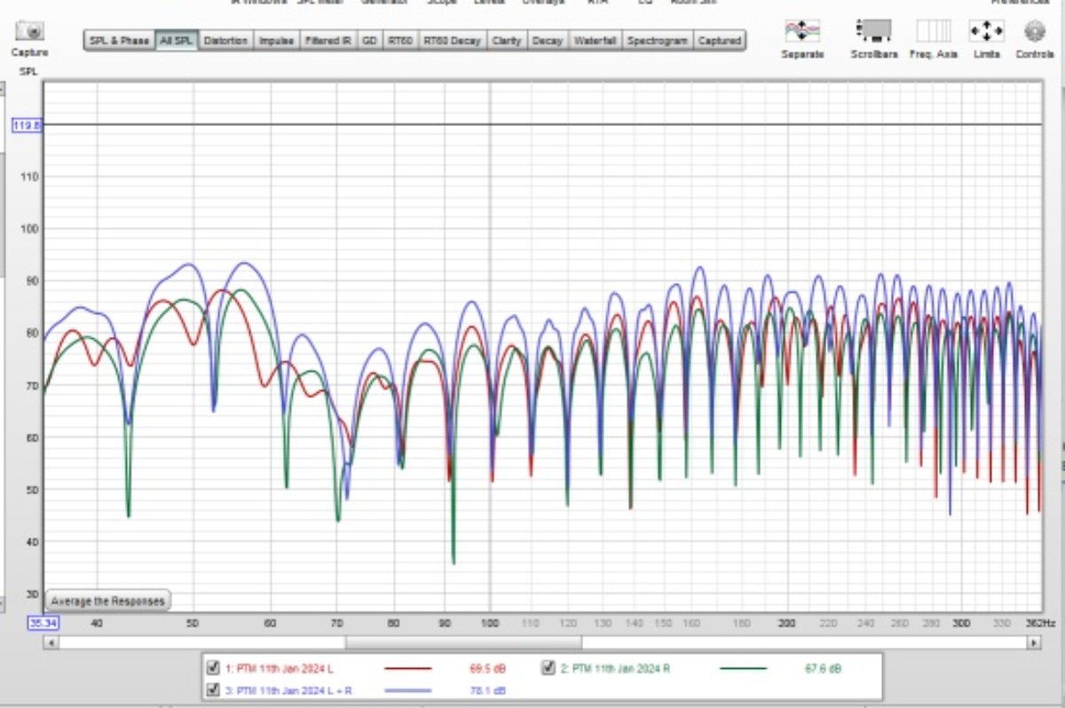Image resolution: width=1065 pixels, height=708 pixels.
Task: Open the Waterfall tab
Action: coord(595,41)
